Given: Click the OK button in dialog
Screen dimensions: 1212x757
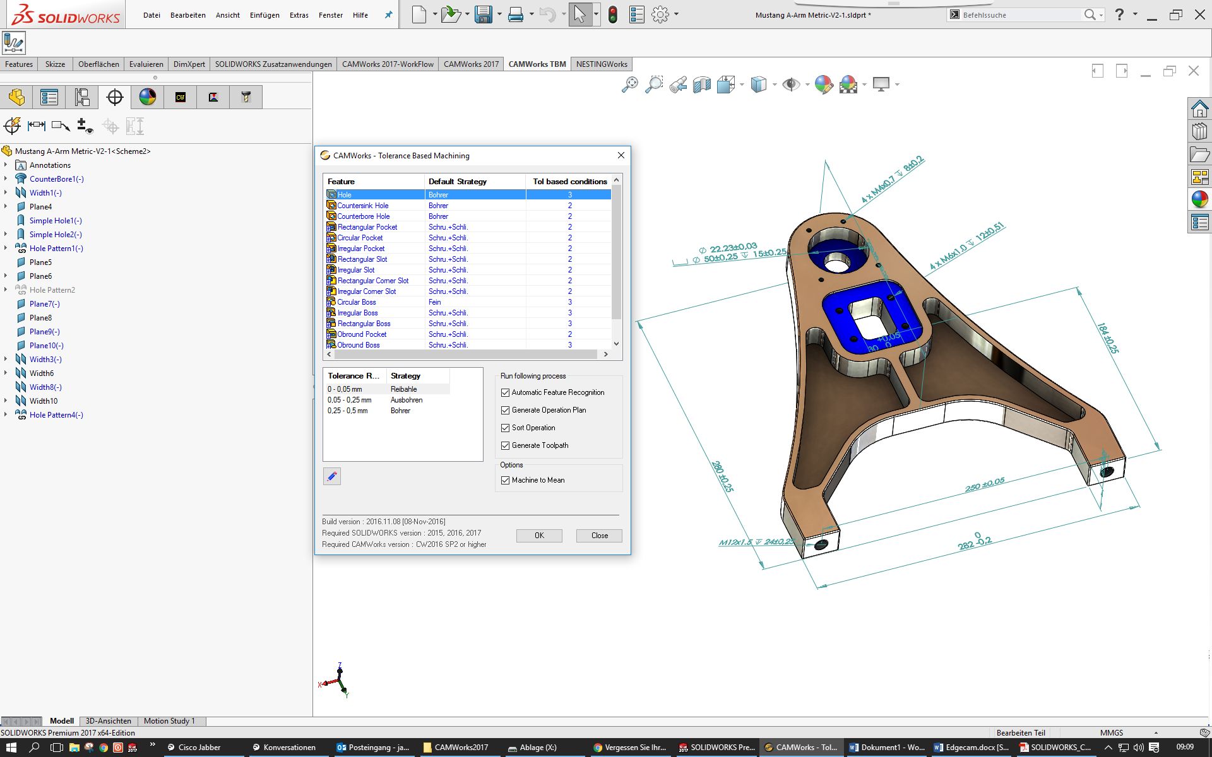Looking at the screenshot, I should [539, 536].
